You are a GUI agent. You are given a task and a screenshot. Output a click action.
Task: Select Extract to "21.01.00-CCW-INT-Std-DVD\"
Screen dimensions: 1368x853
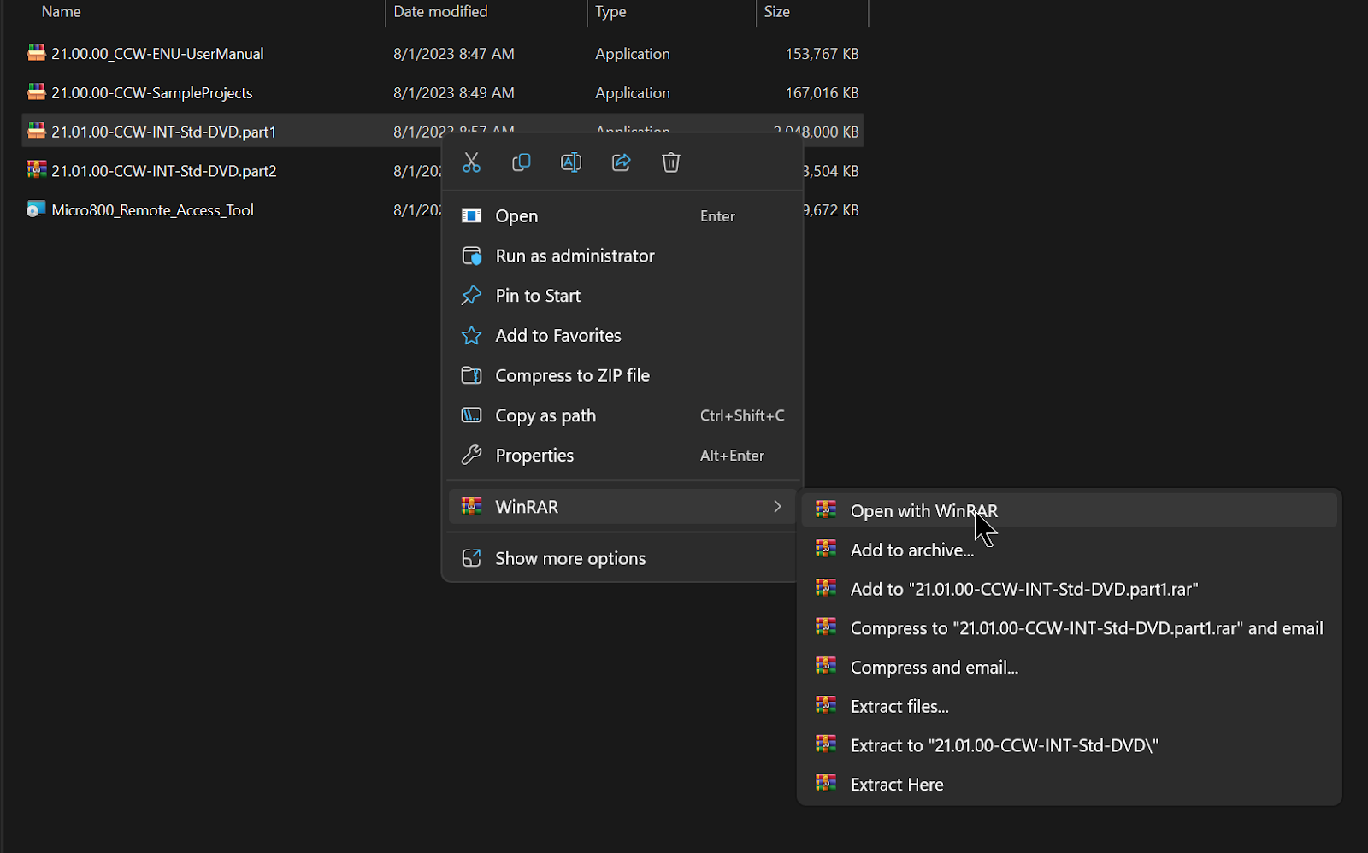point(1069,745)
